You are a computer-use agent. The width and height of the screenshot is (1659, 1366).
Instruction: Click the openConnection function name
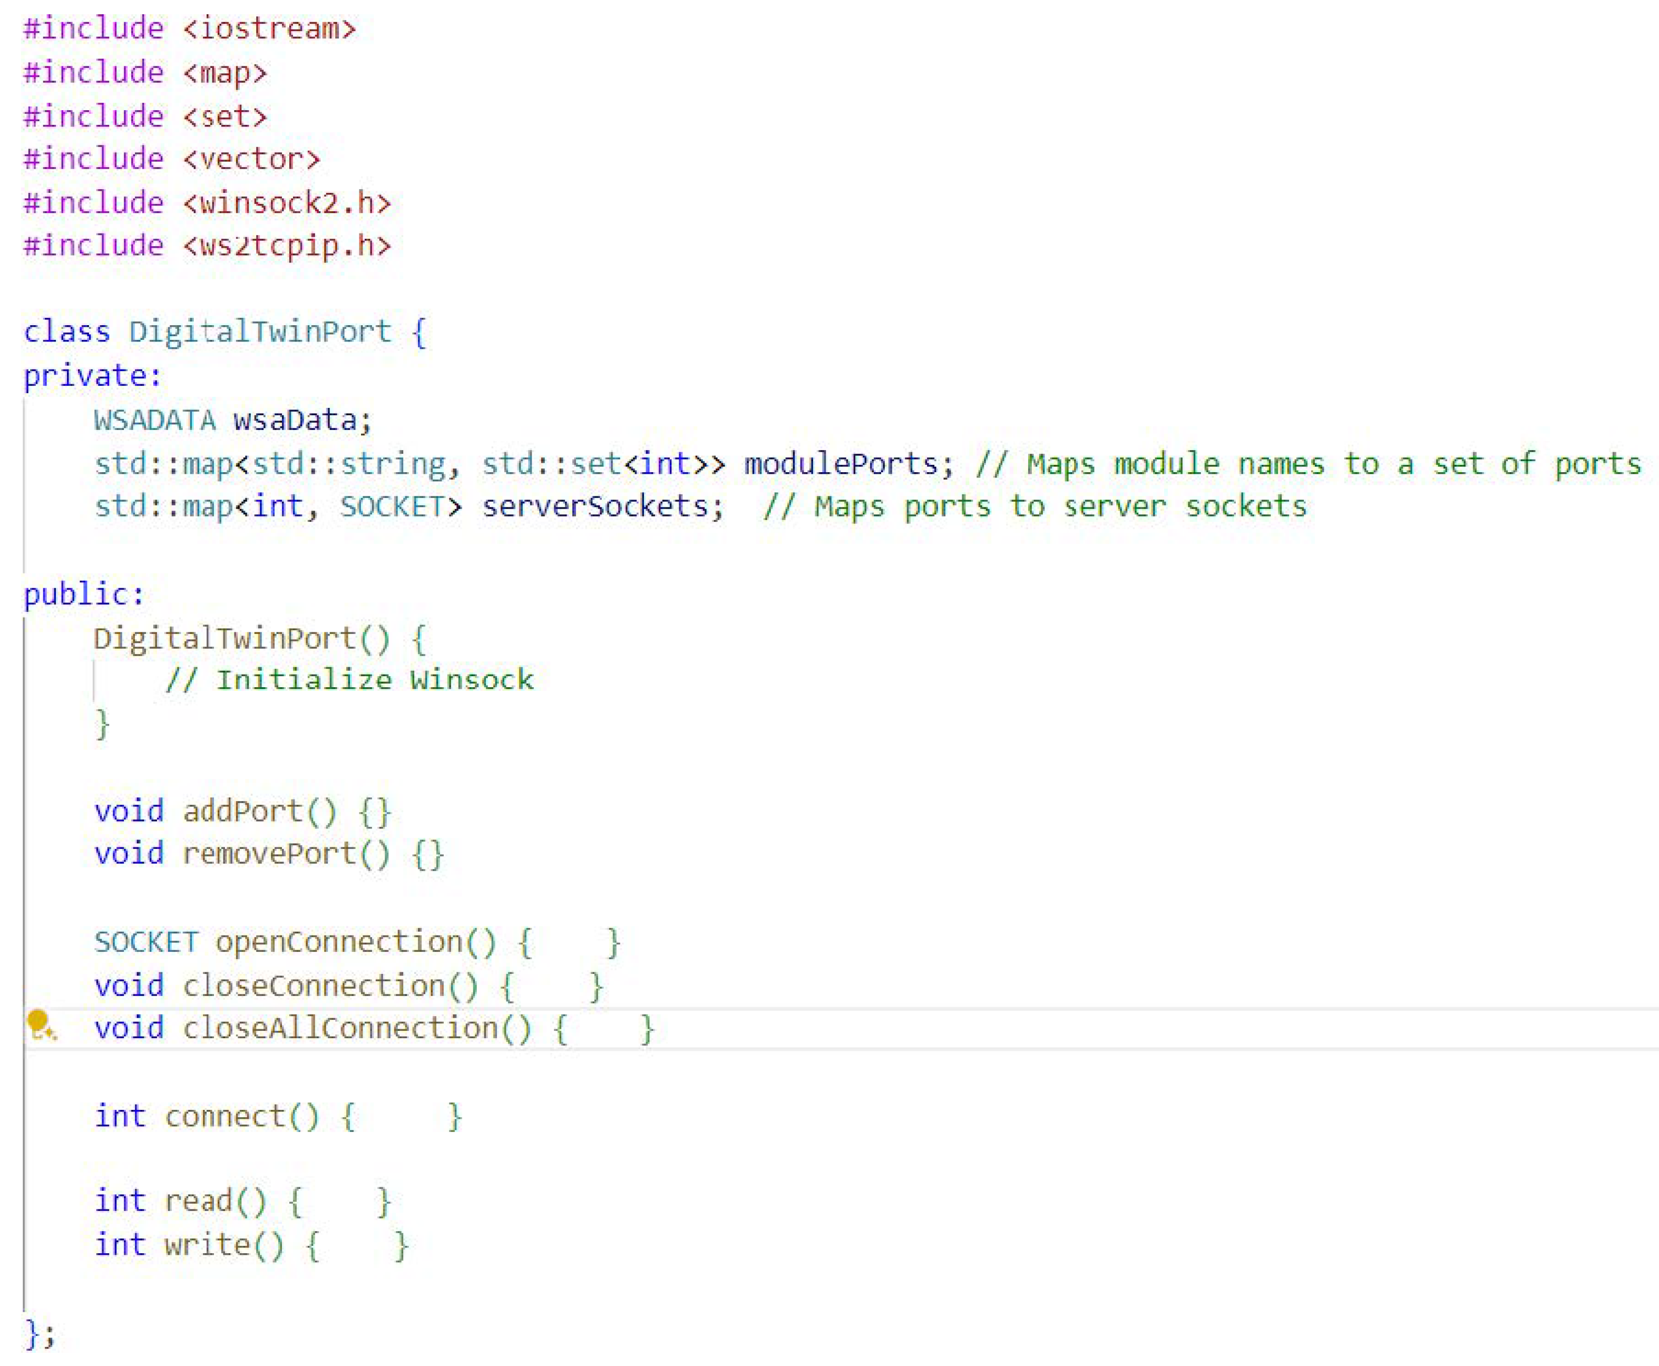pyautogui.click(x=338, y=942)
